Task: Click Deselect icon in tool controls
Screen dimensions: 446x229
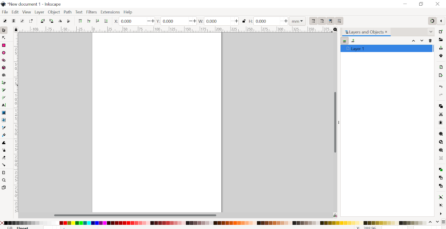Action: [22, 21]
